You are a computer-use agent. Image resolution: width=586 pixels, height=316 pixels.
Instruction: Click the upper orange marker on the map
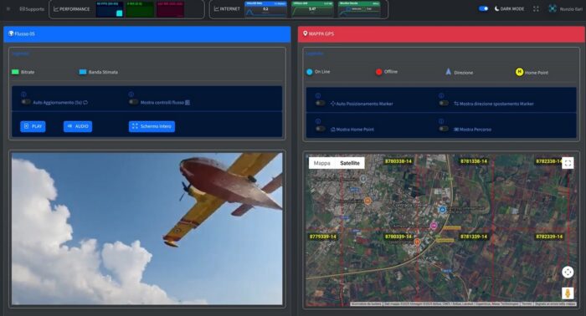click(x=368, y=201)
